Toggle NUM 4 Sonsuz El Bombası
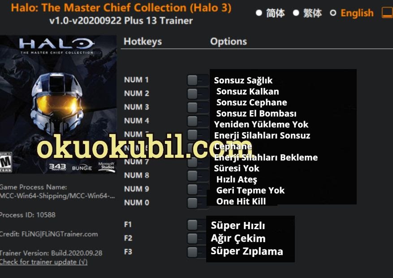Image resolution: width=393 pixels, height=278 pixels. 198,122
